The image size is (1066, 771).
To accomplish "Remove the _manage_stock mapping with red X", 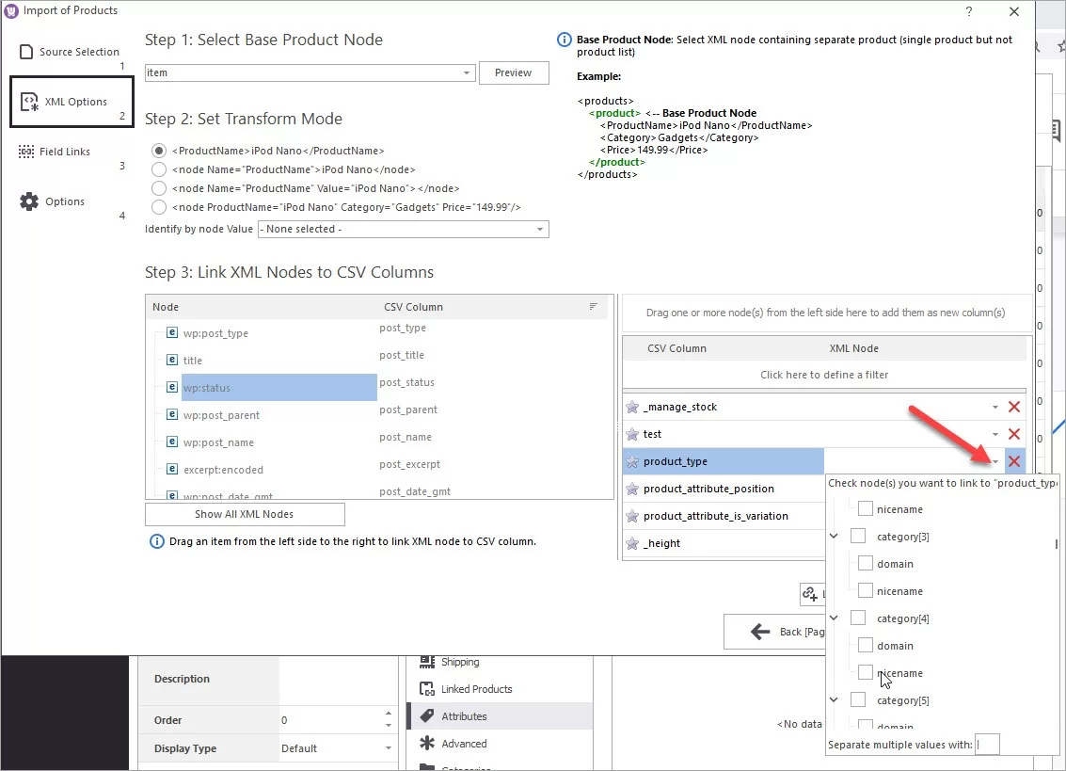I will coord(1013,407).
